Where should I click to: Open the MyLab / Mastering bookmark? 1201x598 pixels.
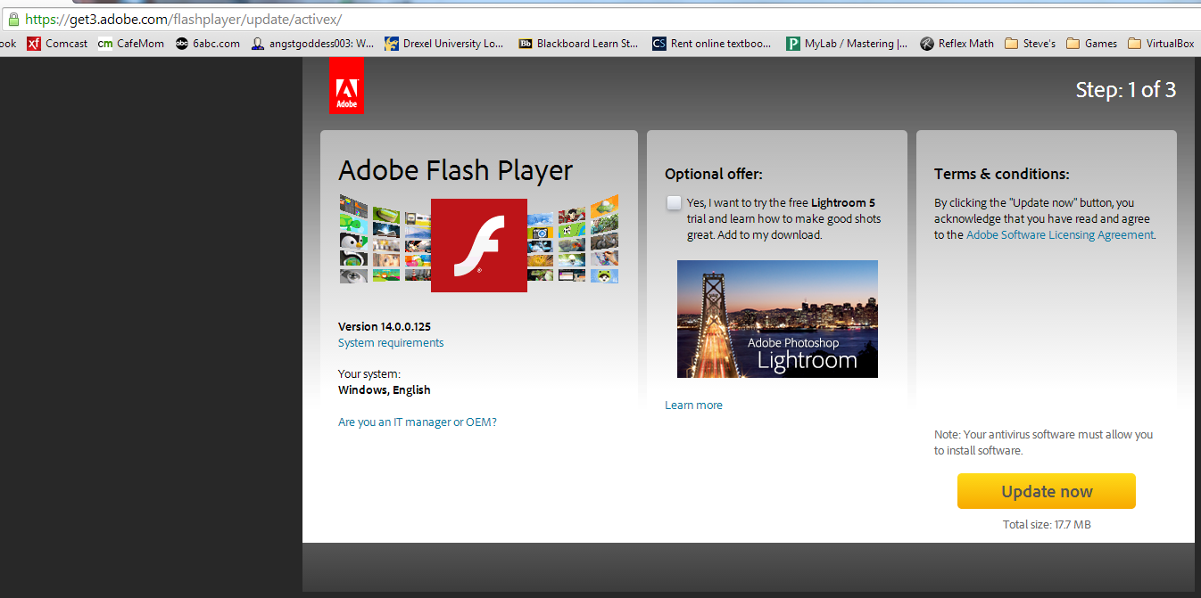pyautogui.click(x=847, y=43)
